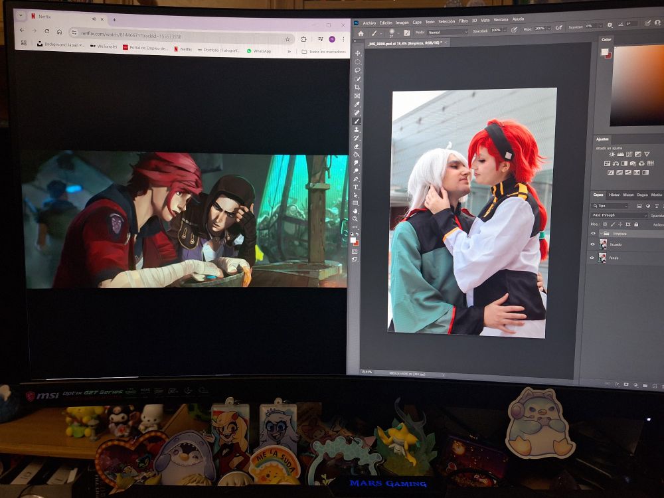Hide the licuado layer
Image resolution: width=664 pixels, height=498 pixels.
[x=592, y=244]
